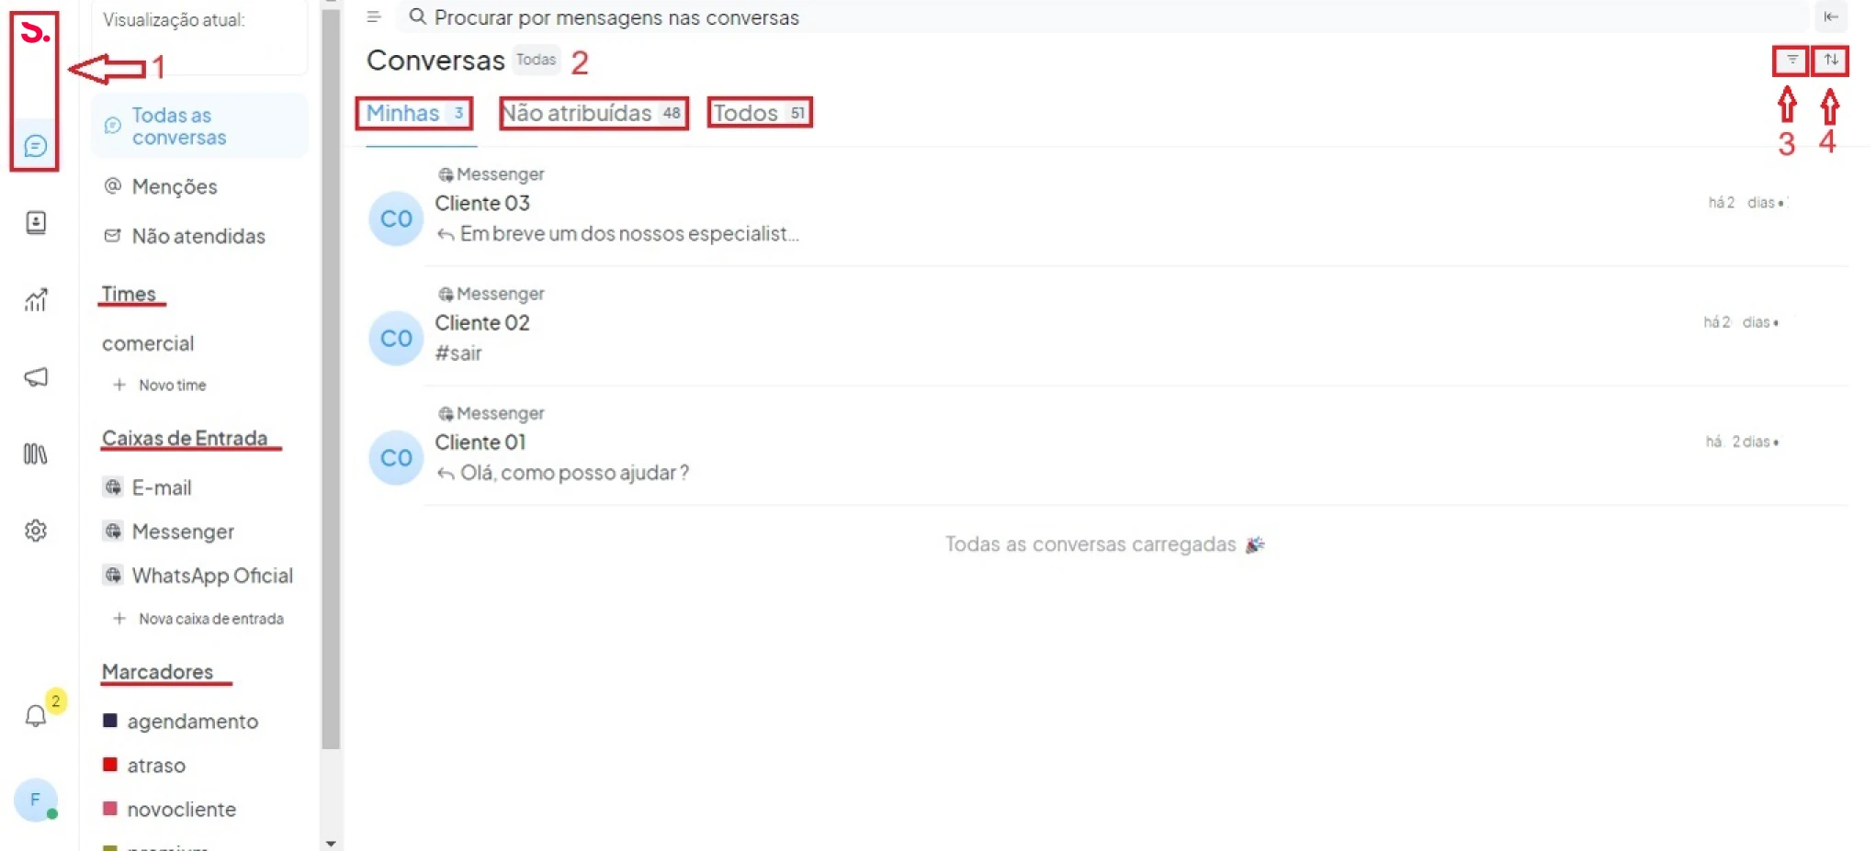Open the Conversations icon in left sidebar
Screen dimensions: 1876x851
pos(36,146)
